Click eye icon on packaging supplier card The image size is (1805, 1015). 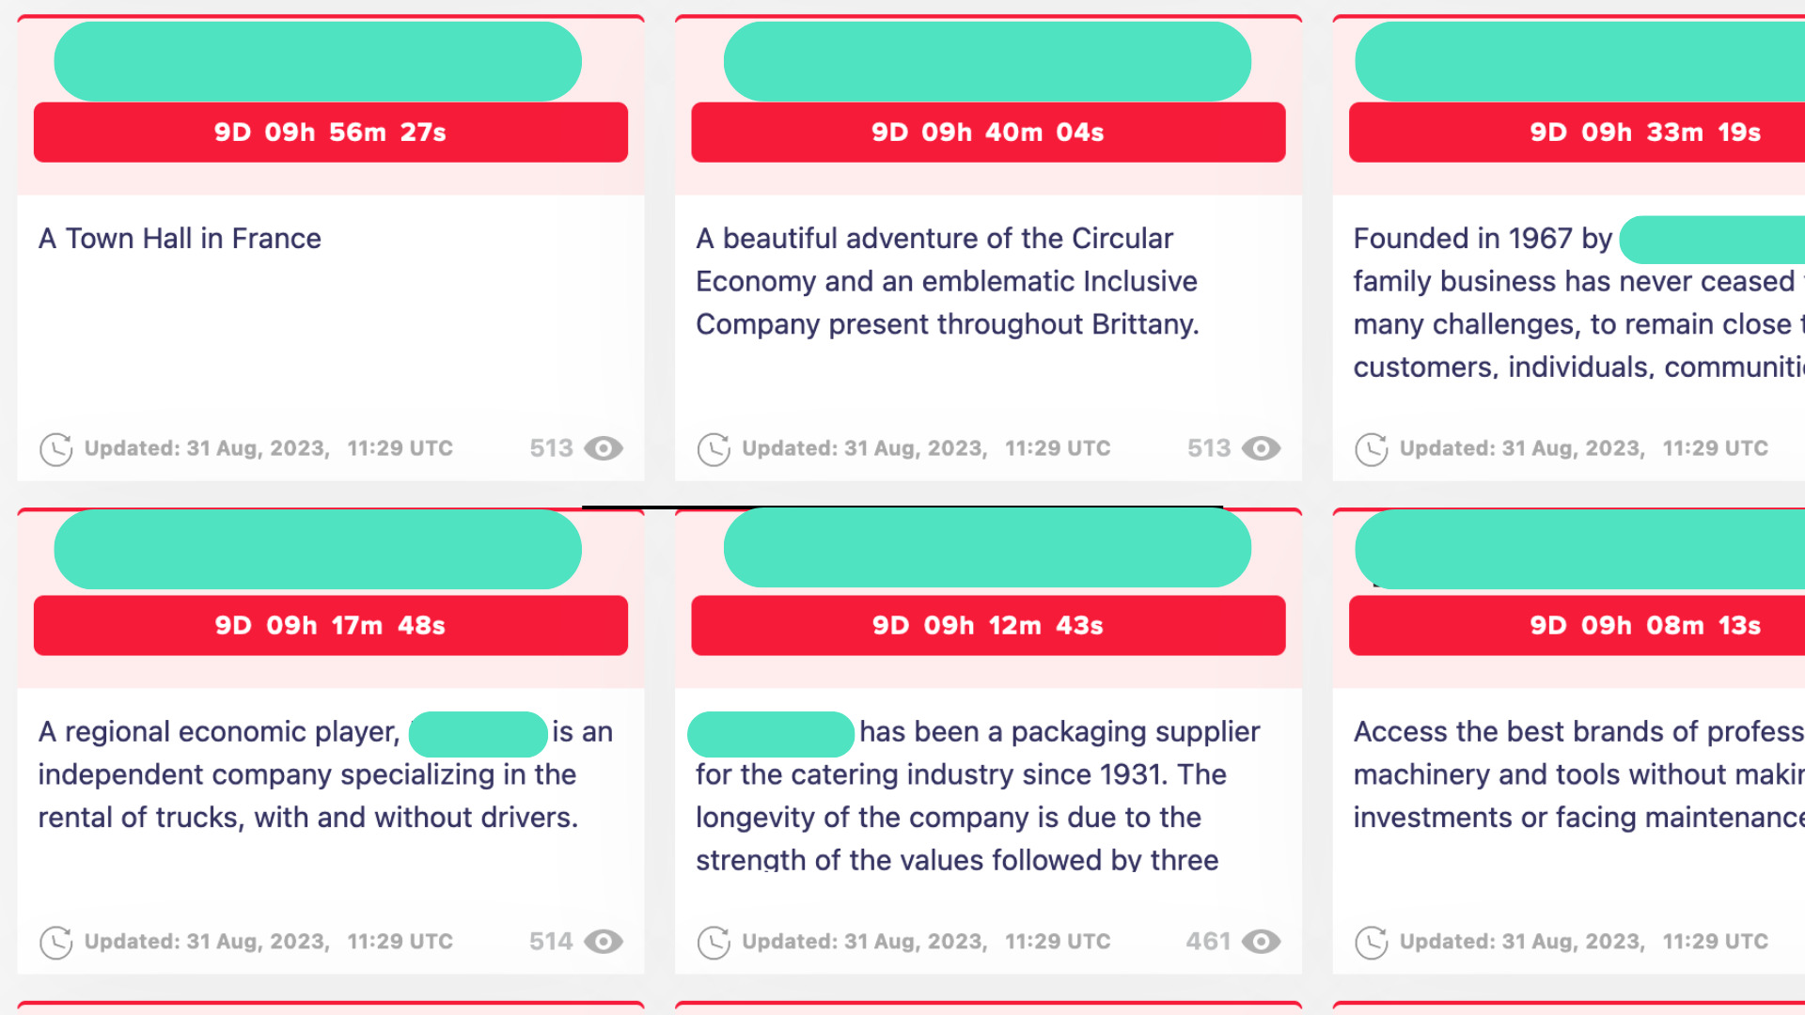tap(1261, 941)
